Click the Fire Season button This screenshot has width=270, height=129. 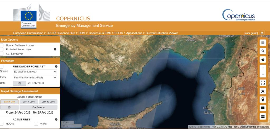pyautogui.click(x=38, y=107)
